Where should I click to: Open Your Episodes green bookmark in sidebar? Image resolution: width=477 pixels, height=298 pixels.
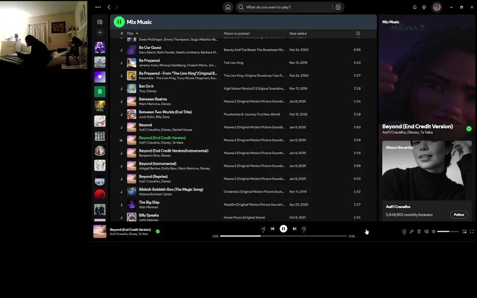[x=100, y=91]
